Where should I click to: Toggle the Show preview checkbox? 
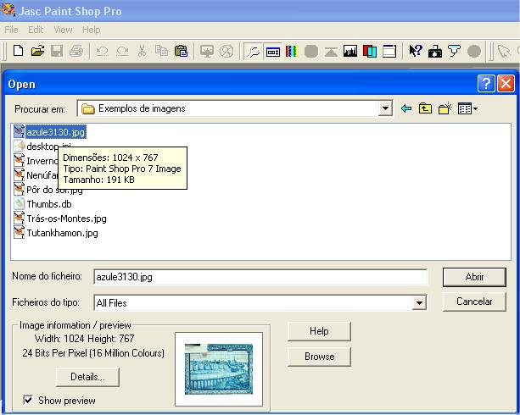tap(28, 400)
